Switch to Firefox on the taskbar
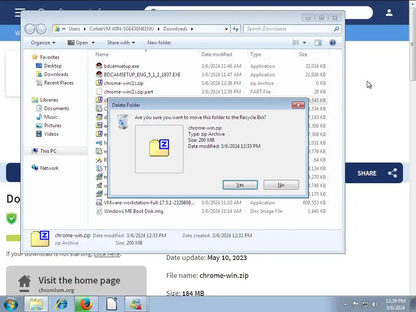Viewport: 416px width, 312px height. point(86,304)
